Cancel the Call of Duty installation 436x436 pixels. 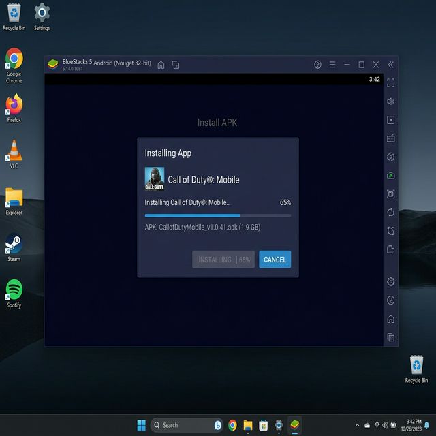pos(275,259)
